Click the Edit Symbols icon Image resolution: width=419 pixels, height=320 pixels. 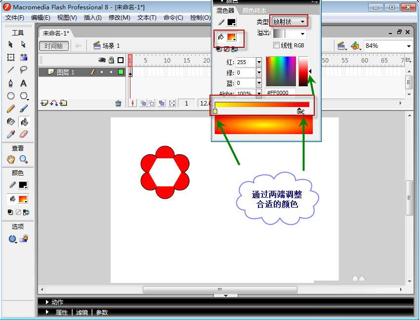tap(355, 46)
